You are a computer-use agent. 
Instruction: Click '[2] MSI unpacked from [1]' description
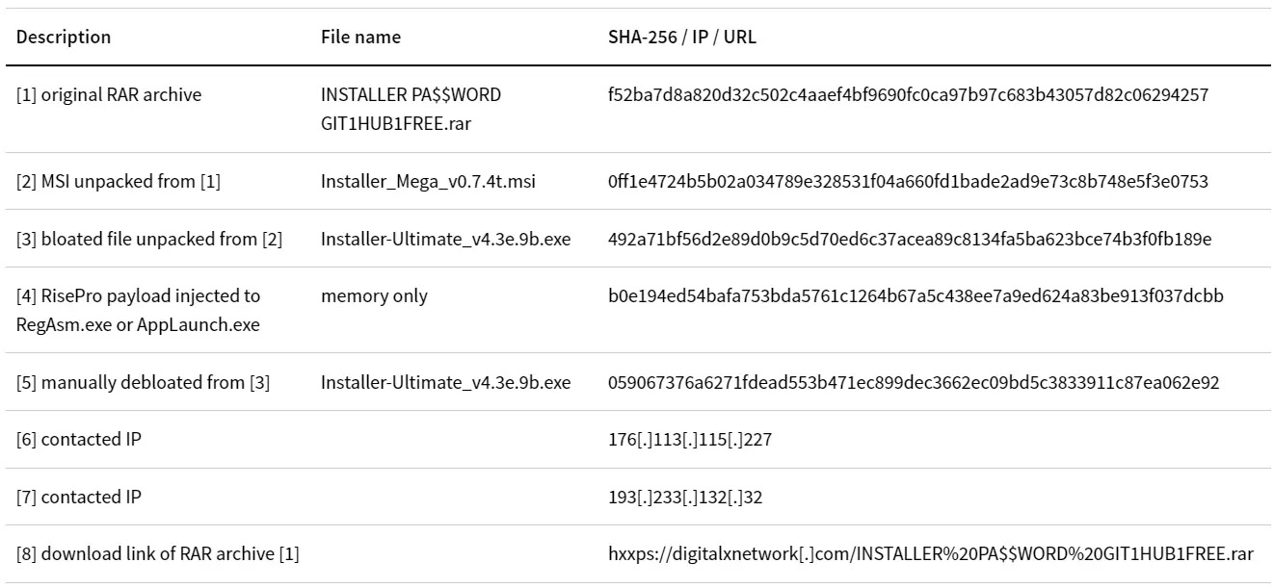(119, 182)
